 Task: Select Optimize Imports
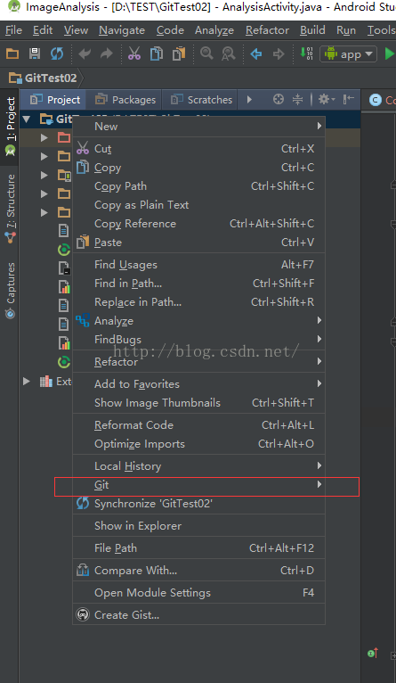click(x=198, y=443)
